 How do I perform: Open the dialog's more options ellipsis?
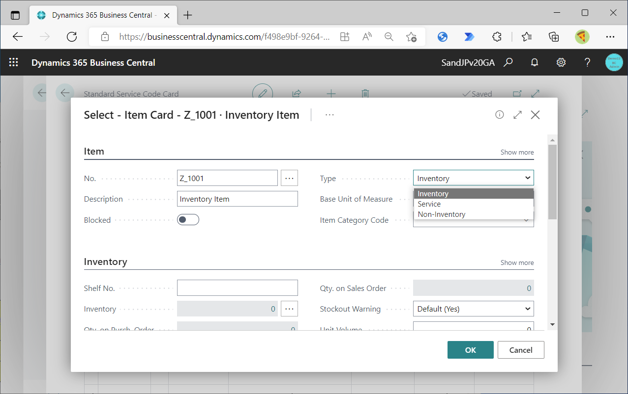point(329,115)
